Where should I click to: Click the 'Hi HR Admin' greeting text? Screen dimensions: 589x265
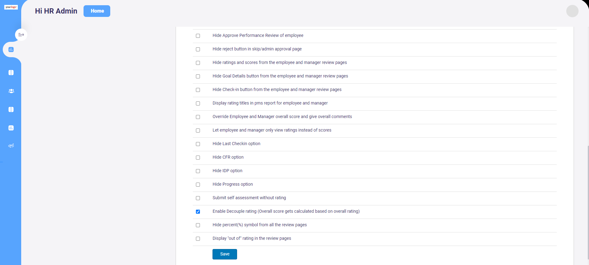click(x=56, y=11)
